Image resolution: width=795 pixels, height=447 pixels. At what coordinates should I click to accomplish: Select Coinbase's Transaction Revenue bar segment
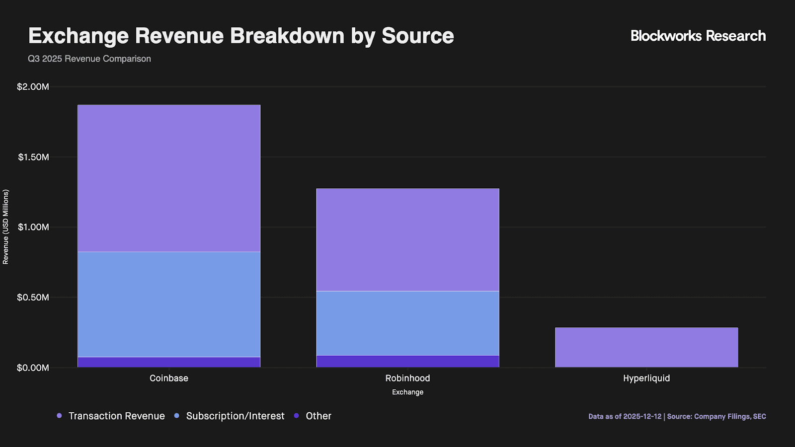(x=169, y=178)
